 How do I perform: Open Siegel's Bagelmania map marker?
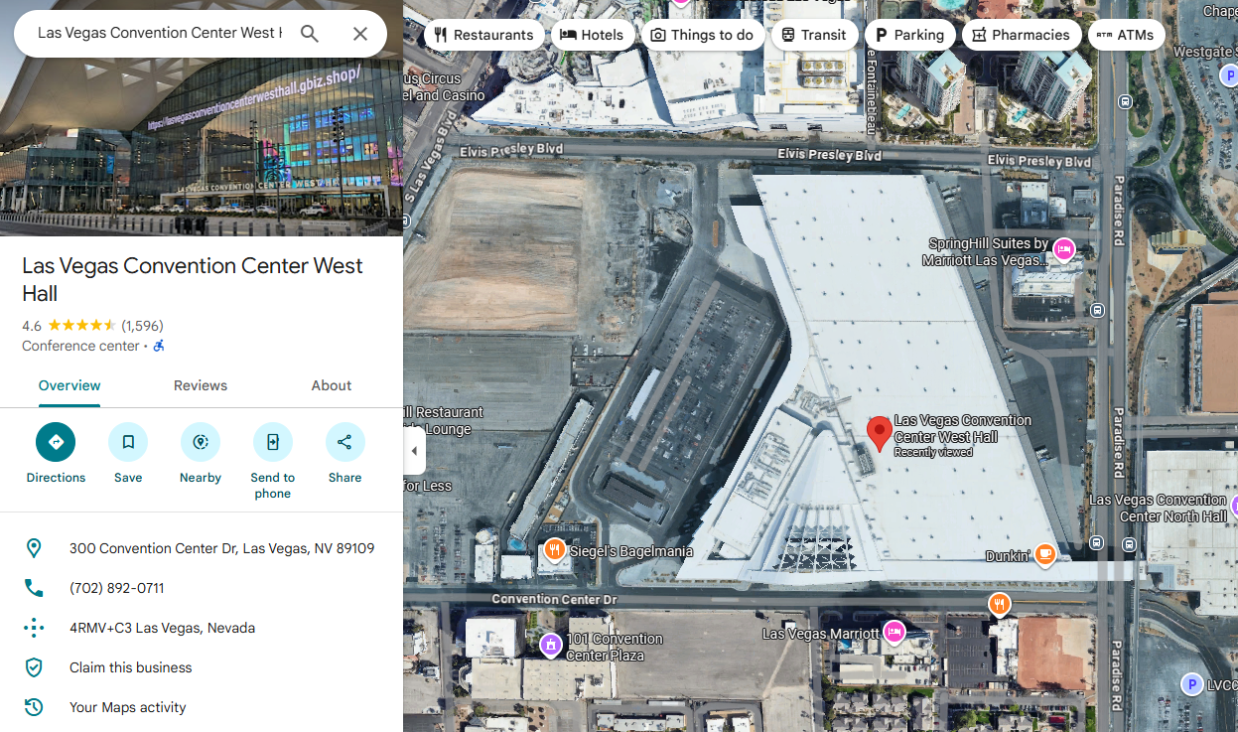[554, 548]
